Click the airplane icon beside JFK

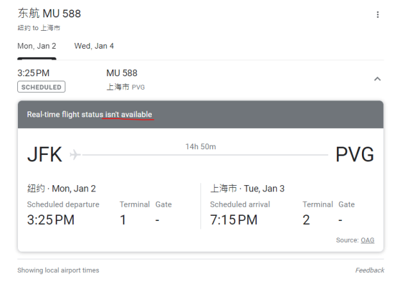(x=75, y=154)
